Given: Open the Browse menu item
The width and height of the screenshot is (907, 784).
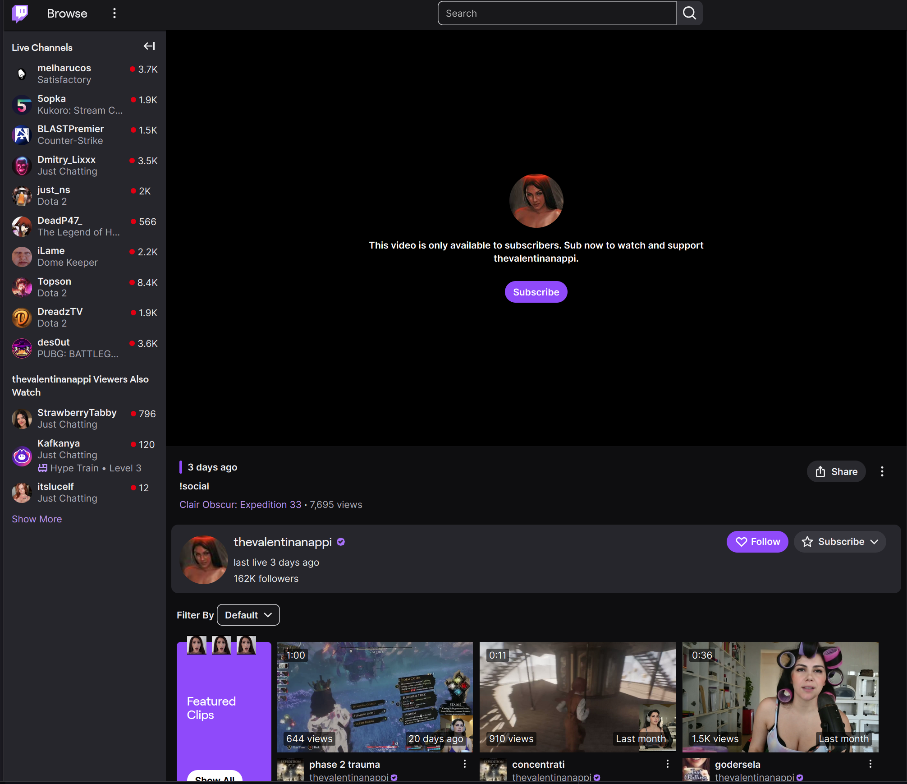Looking at the screenshot, I should pyautogui.click(x=67, y=13).
